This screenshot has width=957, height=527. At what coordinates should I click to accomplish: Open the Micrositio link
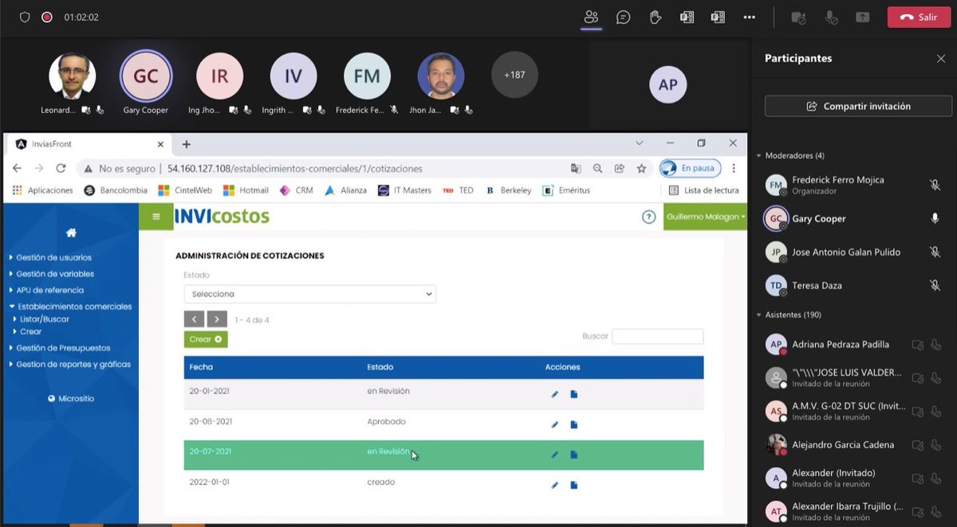tap(71, 398)
